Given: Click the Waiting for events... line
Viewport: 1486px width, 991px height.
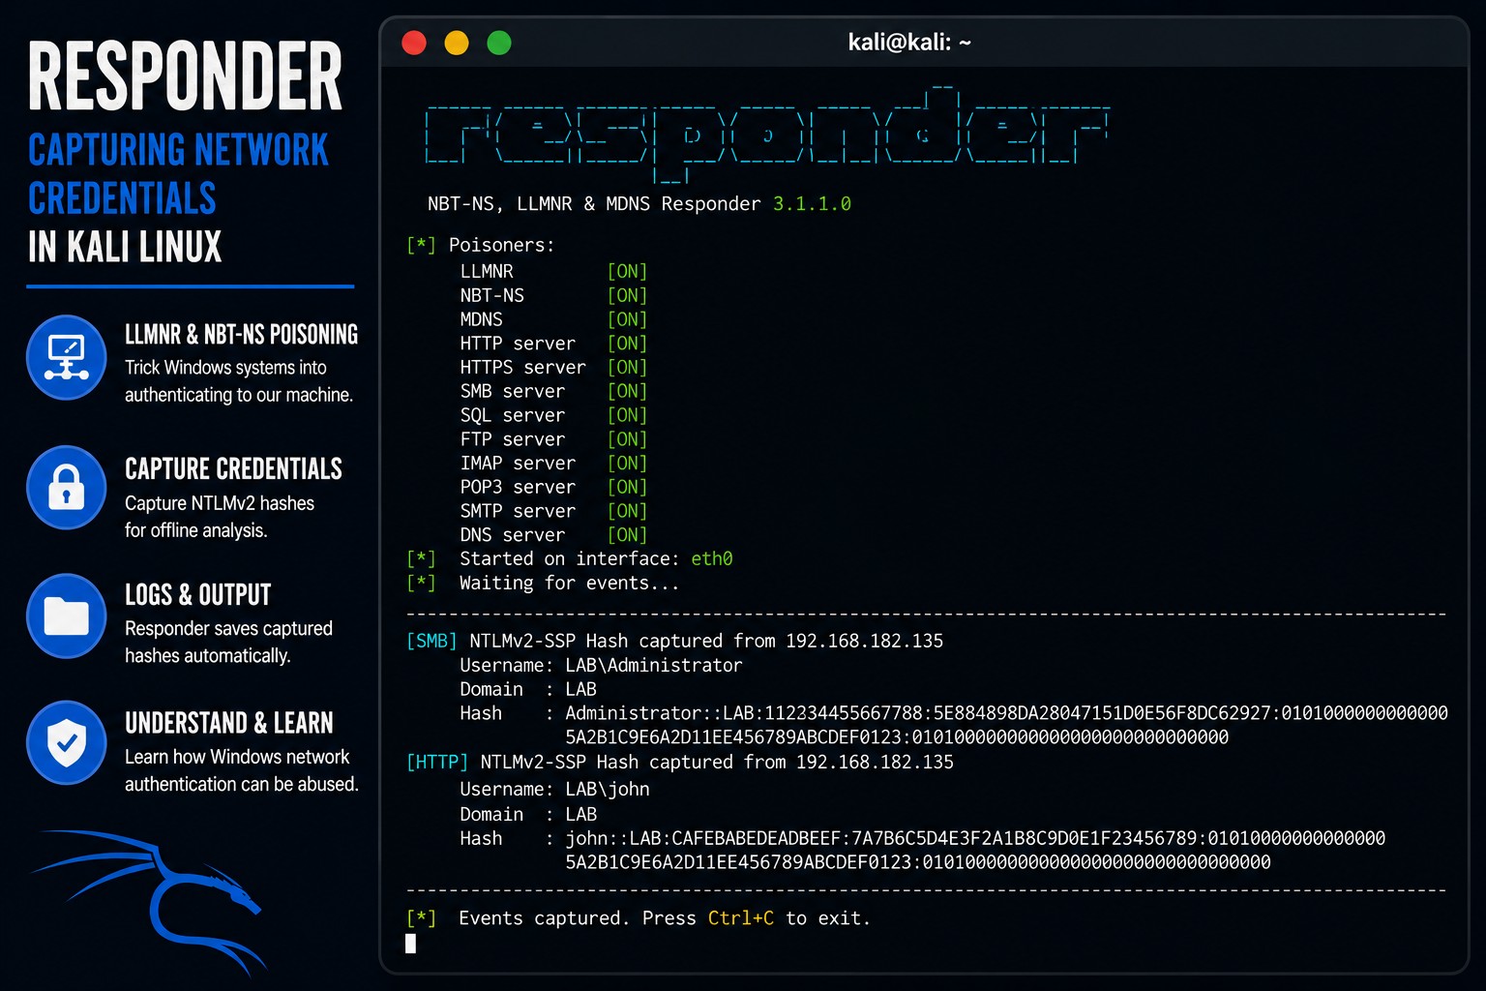Looking at the screenshot, I should pos(543,583).
